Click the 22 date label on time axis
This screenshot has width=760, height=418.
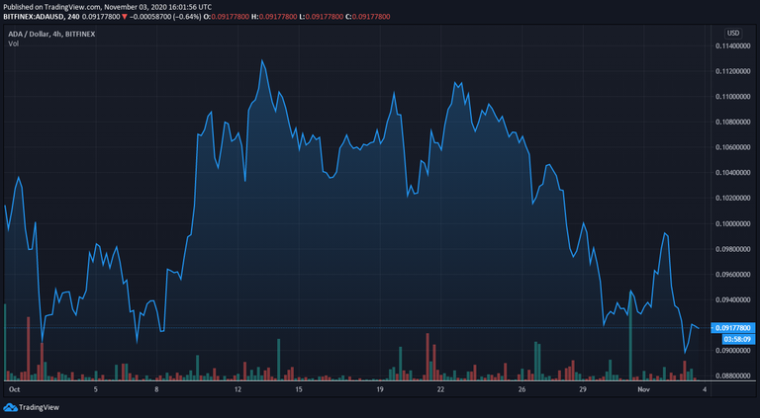(440, 389)
